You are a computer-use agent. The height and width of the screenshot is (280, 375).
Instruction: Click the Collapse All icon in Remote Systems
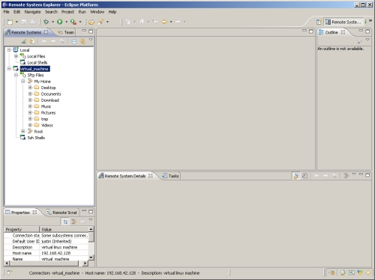pos(74,41)
